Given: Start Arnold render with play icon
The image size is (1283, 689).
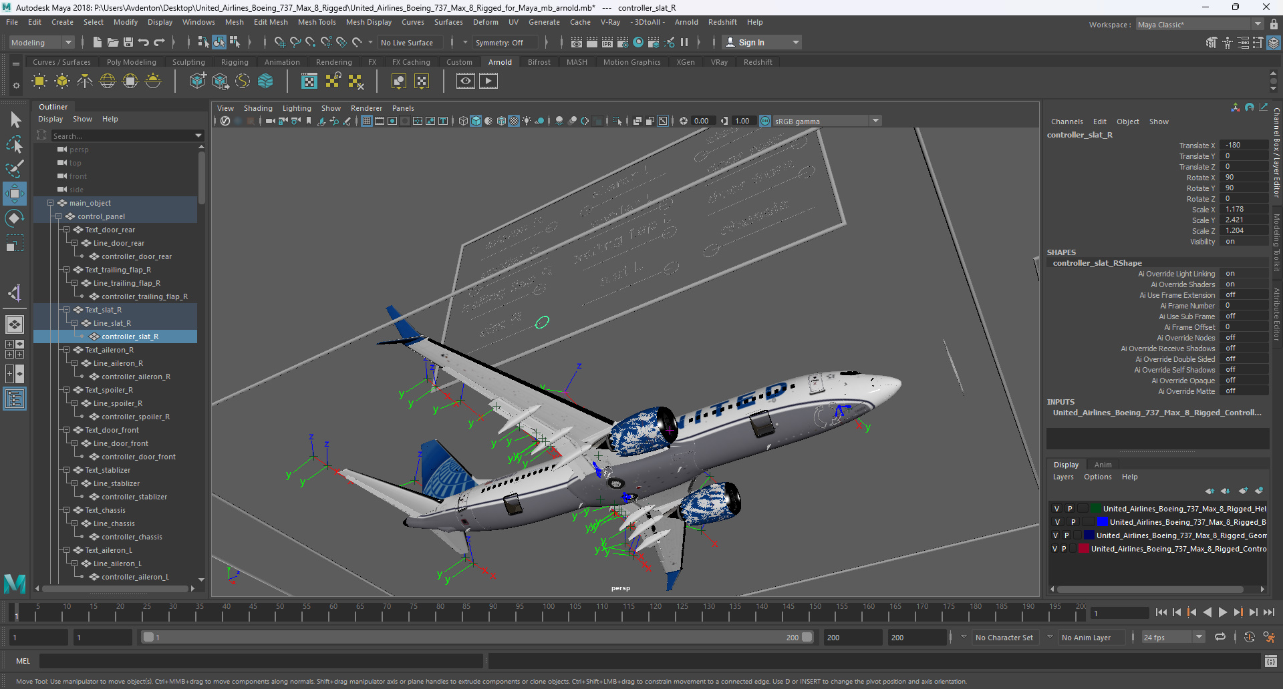Looking at the screenshot, I should point(488,81).
